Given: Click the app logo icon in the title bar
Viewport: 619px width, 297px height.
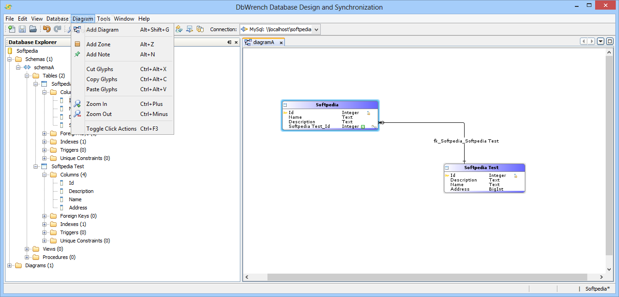Looking at the screenshot, I should (x=8, y=7).
